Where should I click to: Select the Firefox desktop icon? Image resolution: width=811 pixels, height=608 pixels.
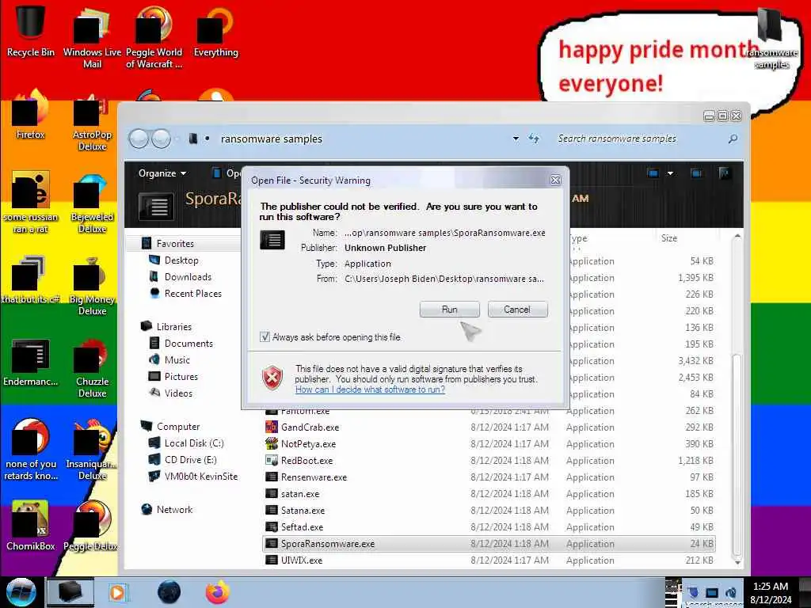31,115
